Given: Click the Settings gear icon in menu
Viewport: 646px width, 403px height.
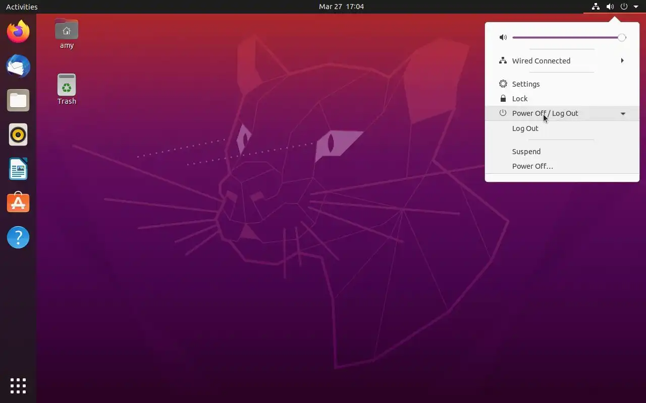Looking at the screenshot, I should (x=503, y=84).
